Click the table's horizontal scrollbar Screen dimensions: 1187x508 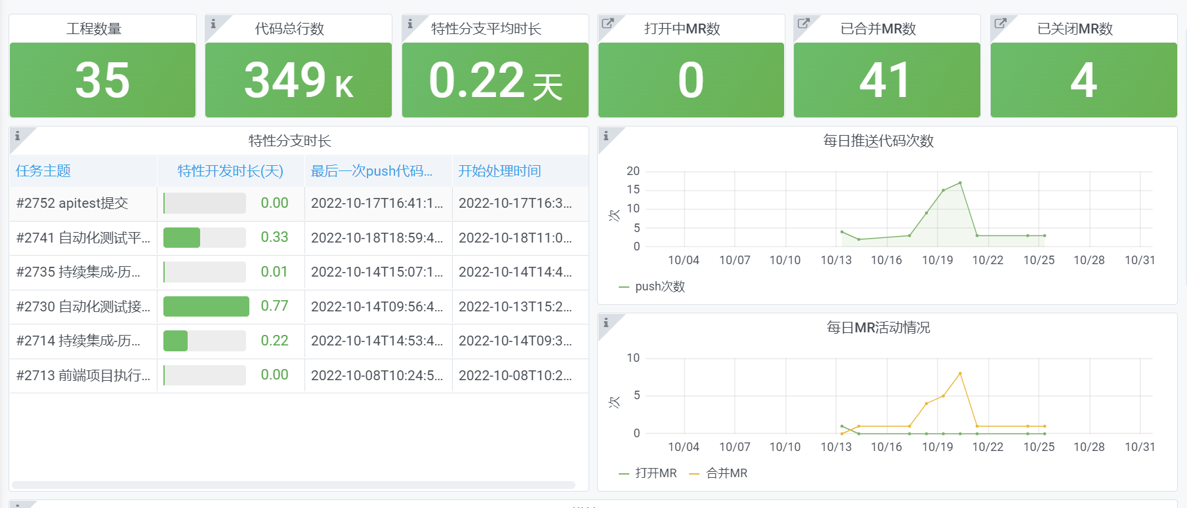[x=293, y=485]
